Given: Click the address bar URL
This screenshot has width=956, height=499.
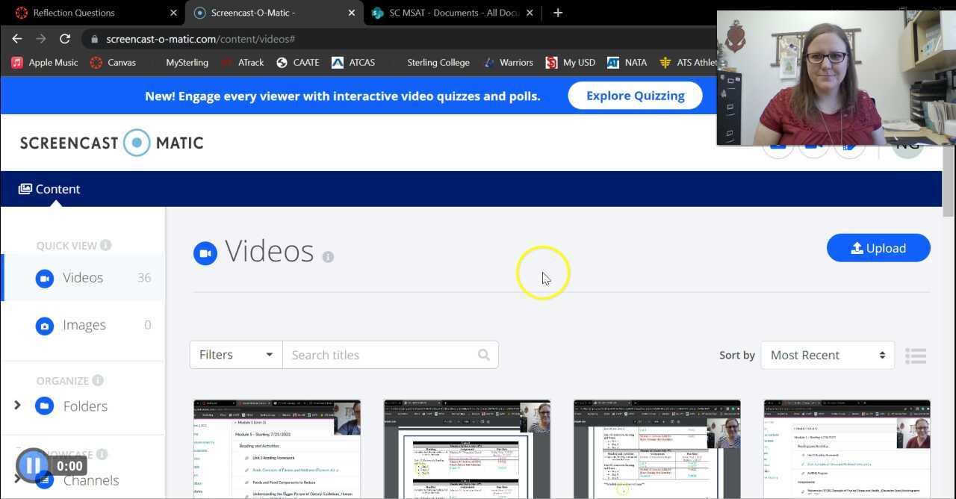Looking at the screenshot, I should click(x=200, y=39).
